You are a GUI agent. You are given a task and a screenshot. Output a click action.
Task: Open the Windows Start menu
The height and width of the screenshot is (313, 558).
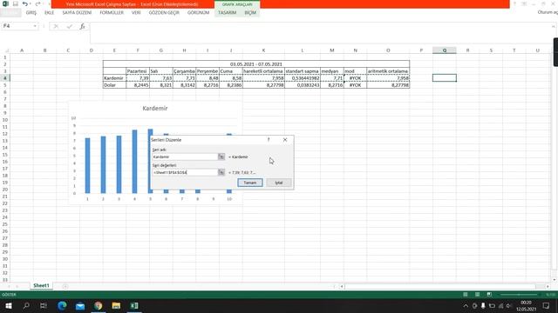point(8,305)
